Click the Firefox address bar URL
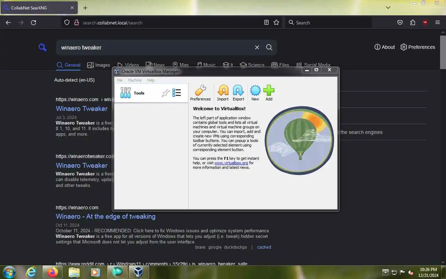The height and width of the screenshot is (279, 446). pyautogui.click(x=113, y=23)
